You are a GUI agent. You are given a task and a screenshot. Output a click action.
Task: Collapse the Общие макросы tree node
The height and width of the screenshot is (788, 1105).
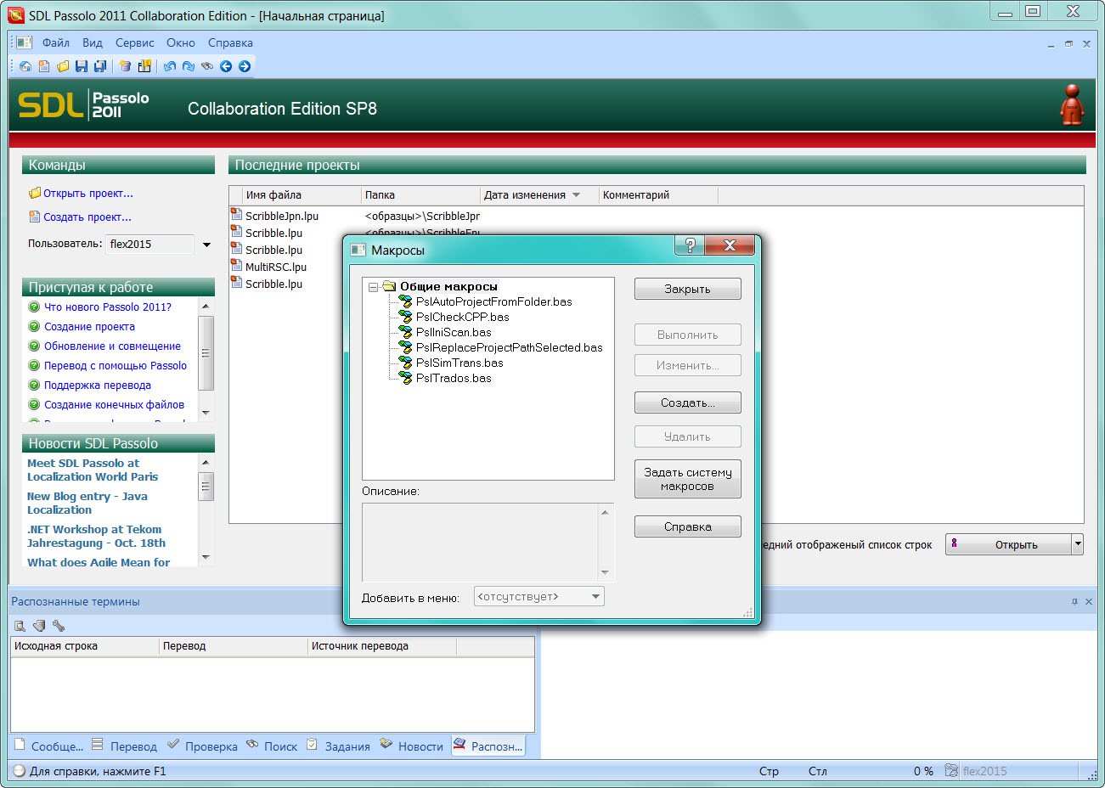click(x=373, y=287)
